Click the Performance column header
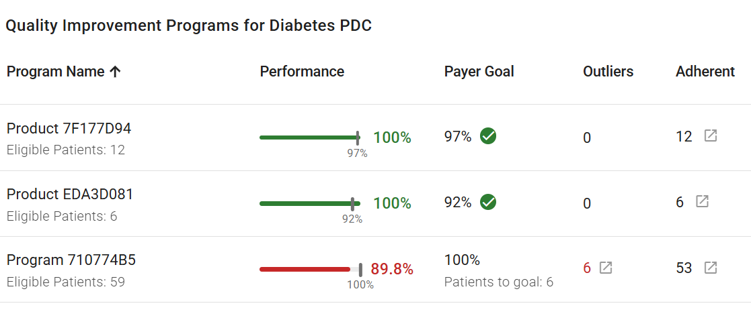 tap(302, 72)
